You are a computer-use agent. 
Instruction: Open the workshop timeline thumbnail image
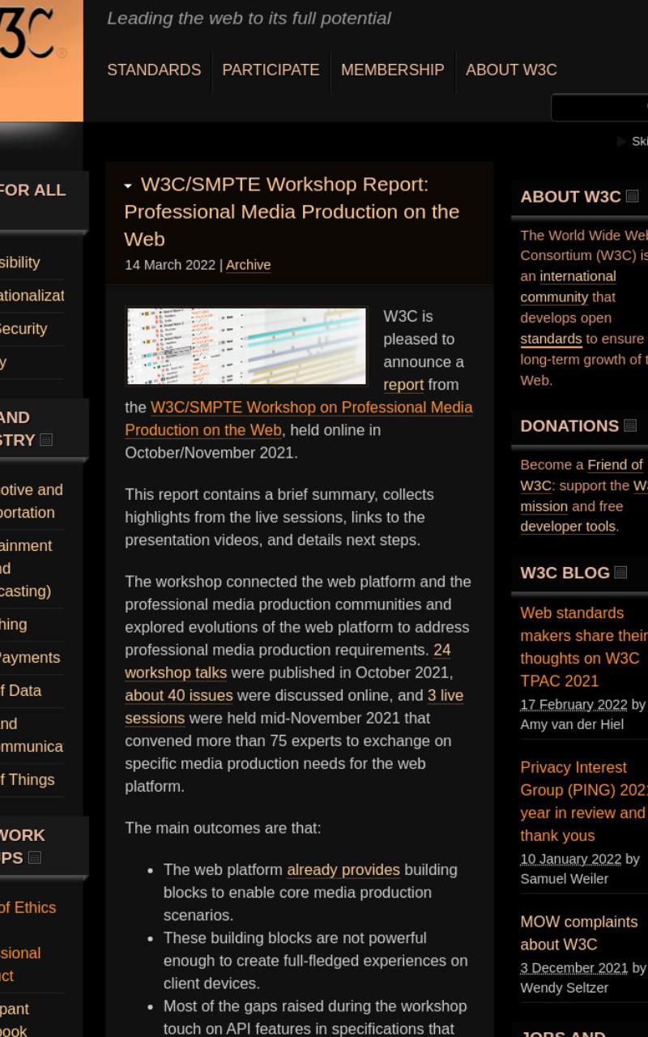[247, 346]
